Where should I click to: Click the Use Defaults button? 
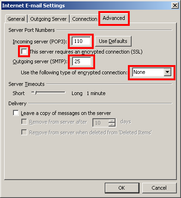(113, 41)
